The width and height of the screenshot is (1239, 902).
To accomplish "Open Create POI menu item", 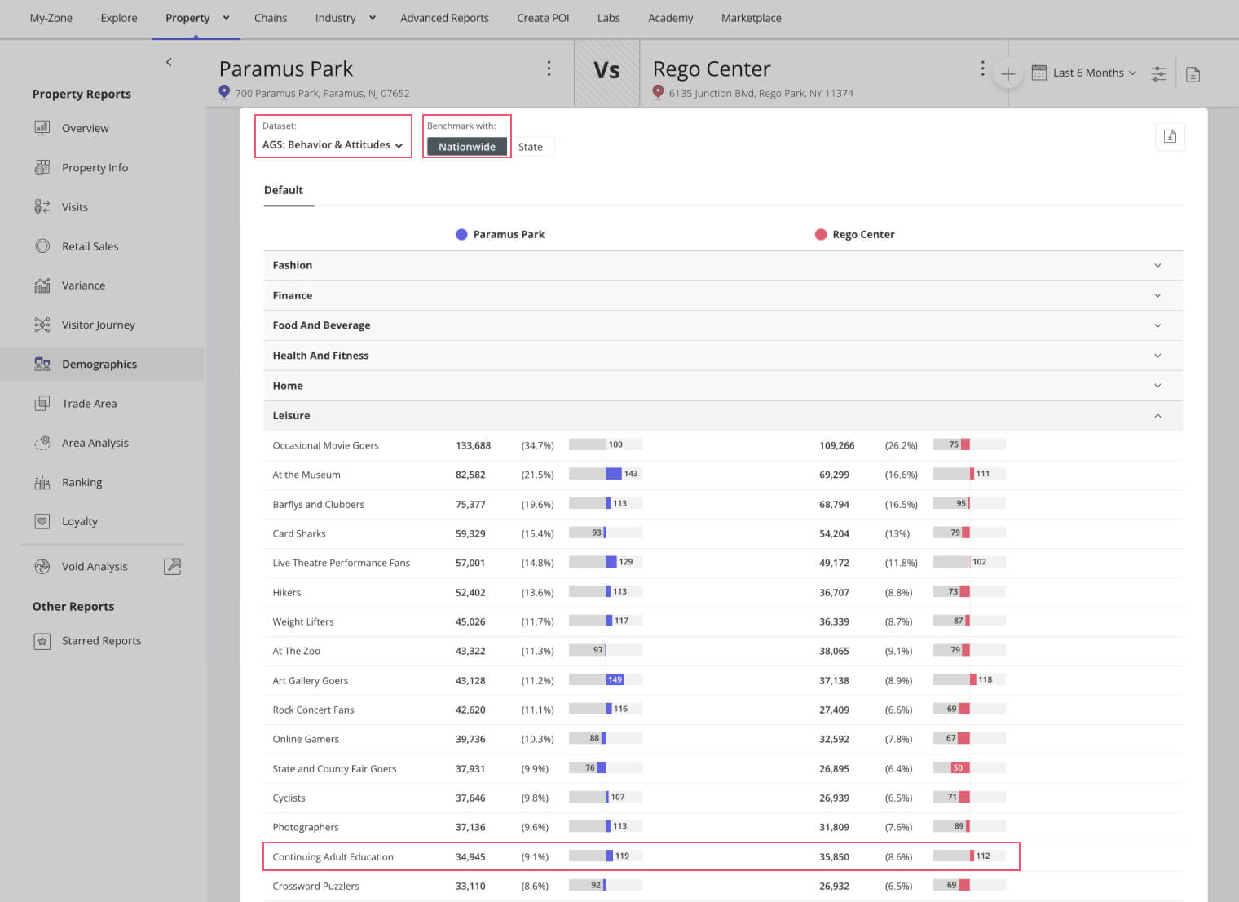I will [x=543, y=18].
